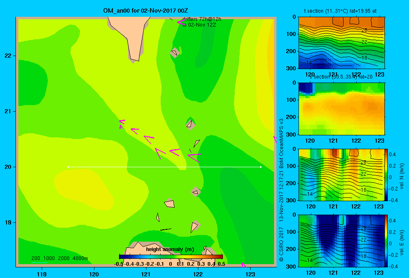
Task: Click depth tick 200 on the vel. N section
Action: click(292, 183)
